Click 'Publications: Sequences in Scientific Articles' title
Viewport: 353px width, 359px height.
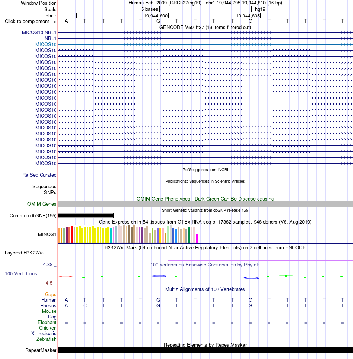click(x=205, y=181)
